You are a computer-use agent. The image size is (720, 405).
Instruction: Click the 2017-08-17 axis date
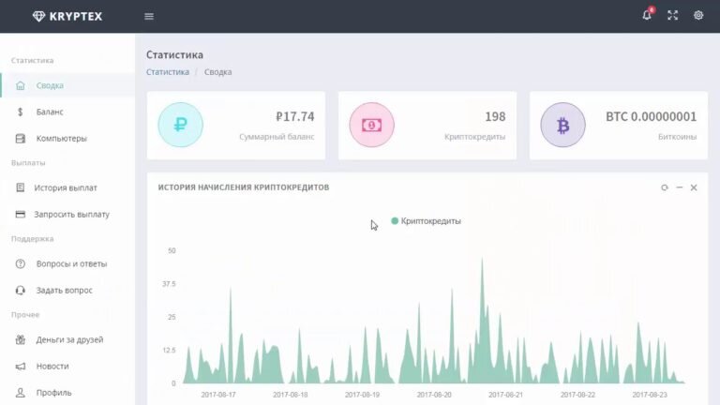218,395
